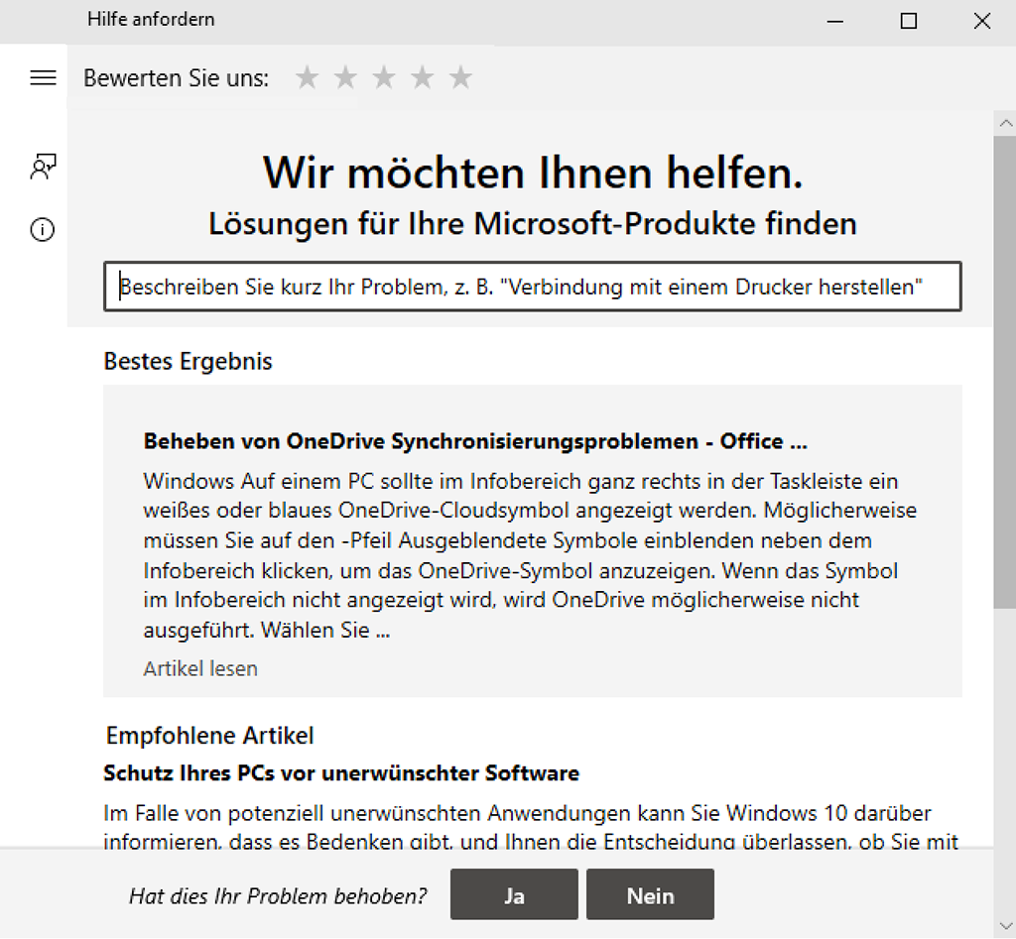The image size is (1016, 939).
Task: Minimize the Hilfe anfordern window
Action: 835,22
